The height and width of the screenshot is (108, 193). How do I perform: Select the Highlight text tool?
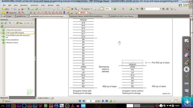tap(27, 13)
